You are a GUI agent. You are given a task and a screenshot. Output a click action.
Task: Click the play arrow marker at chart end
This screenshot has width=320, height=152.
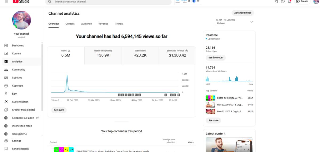[179, 95]
